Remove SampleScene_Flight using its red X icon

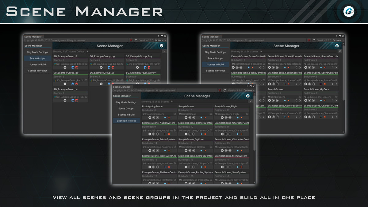click(x=241, y=117)
